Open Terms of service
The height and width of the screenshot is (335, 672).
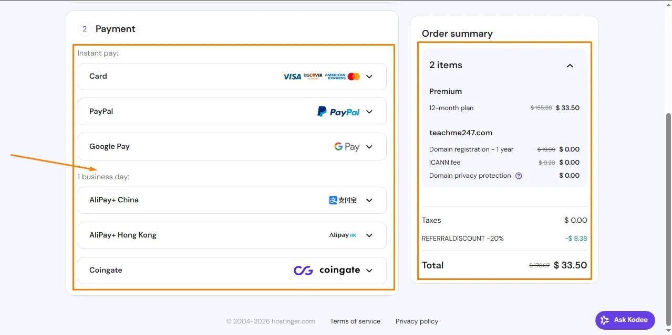click(355, 321)
